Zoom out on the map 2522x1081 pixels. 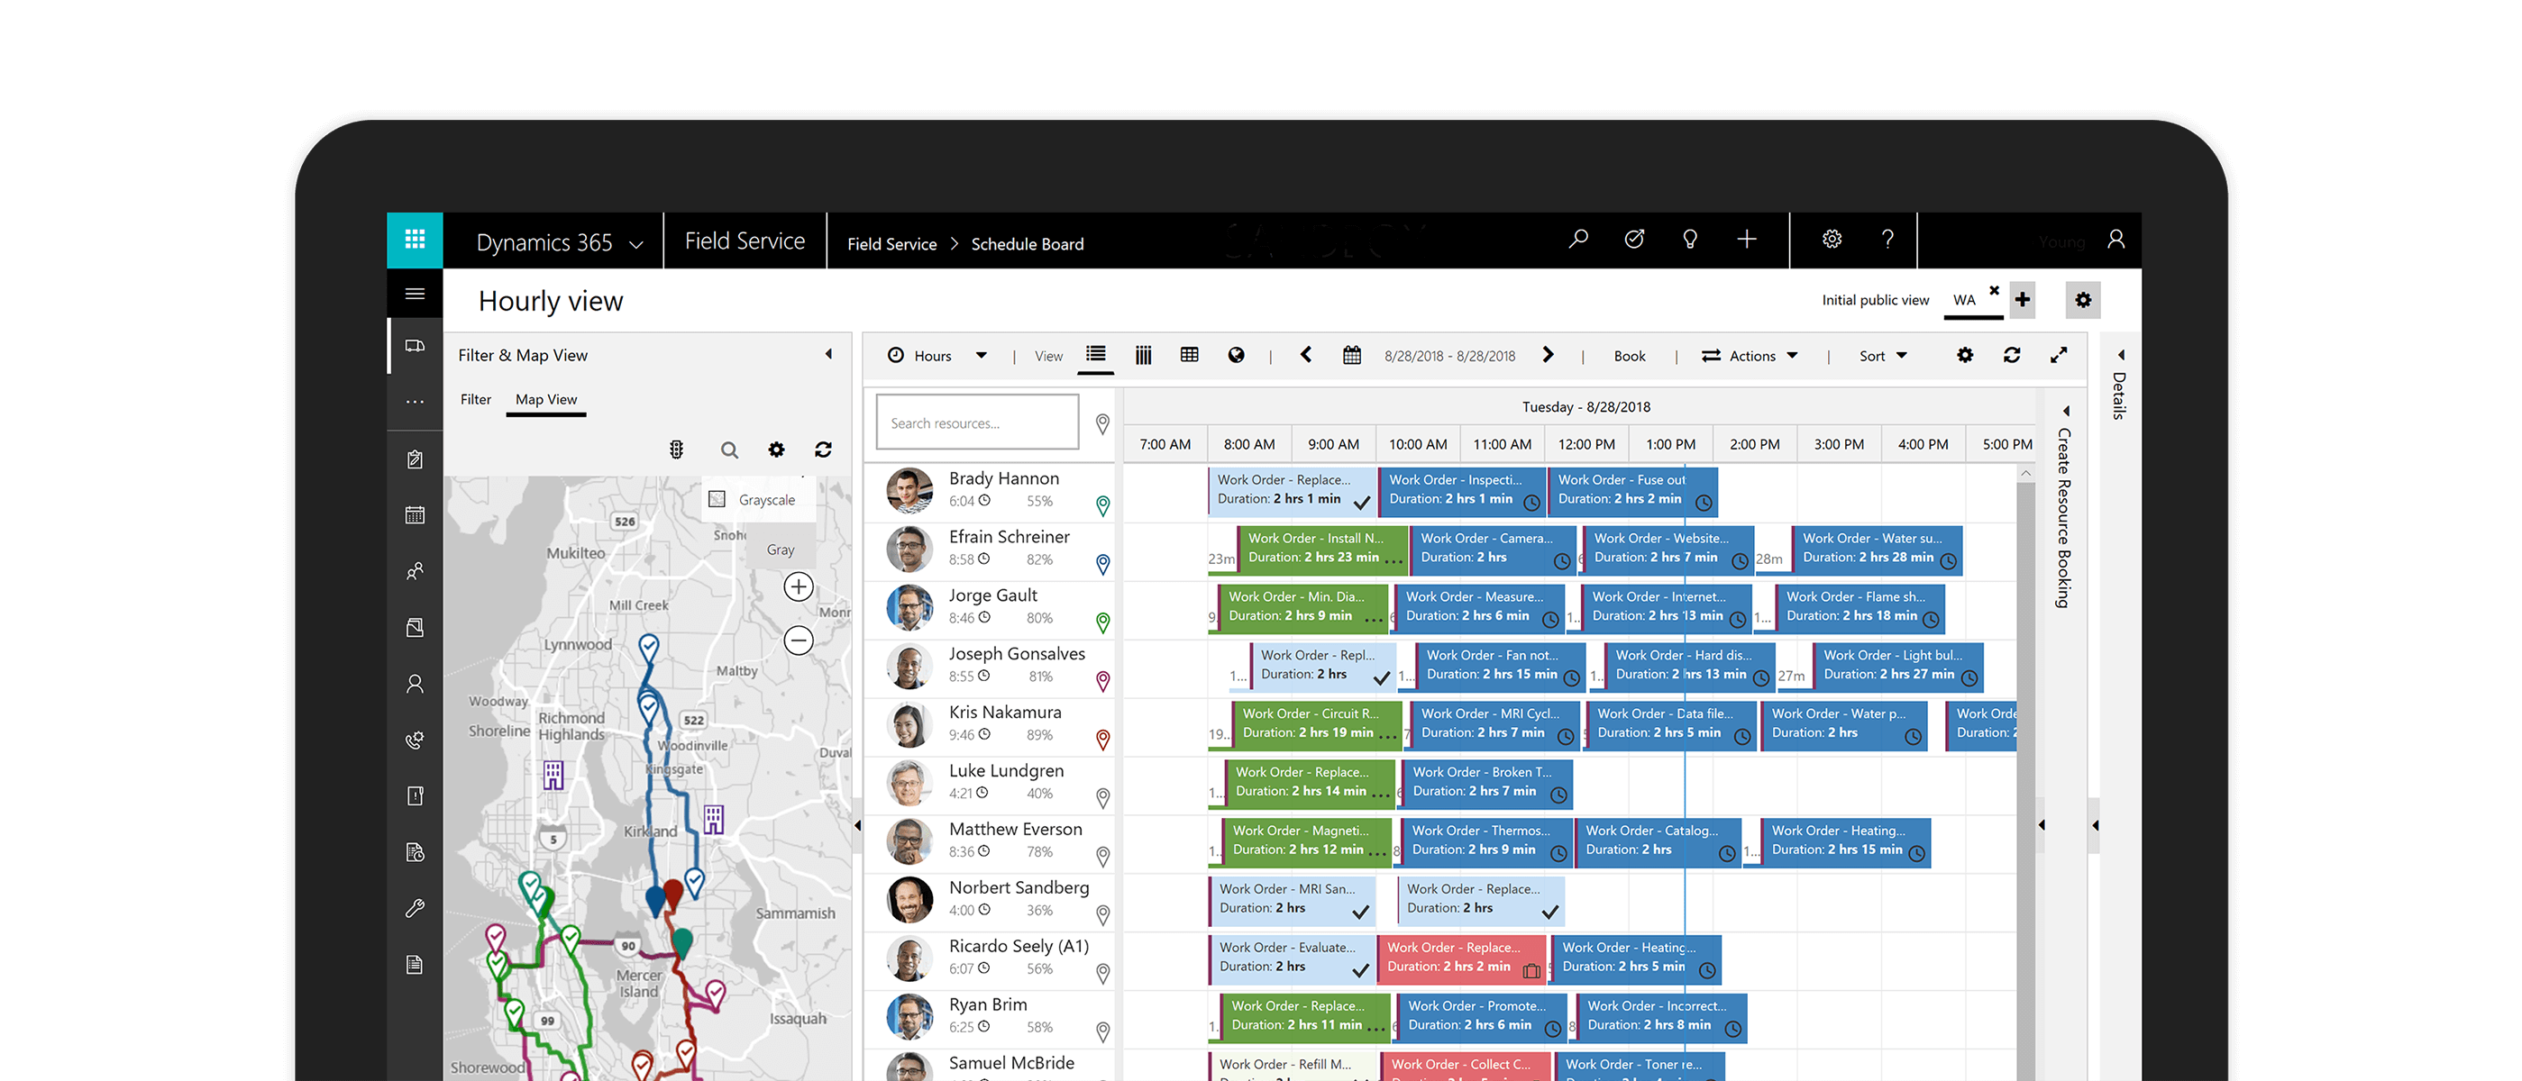pyautogui.click(x=799, y=640)
